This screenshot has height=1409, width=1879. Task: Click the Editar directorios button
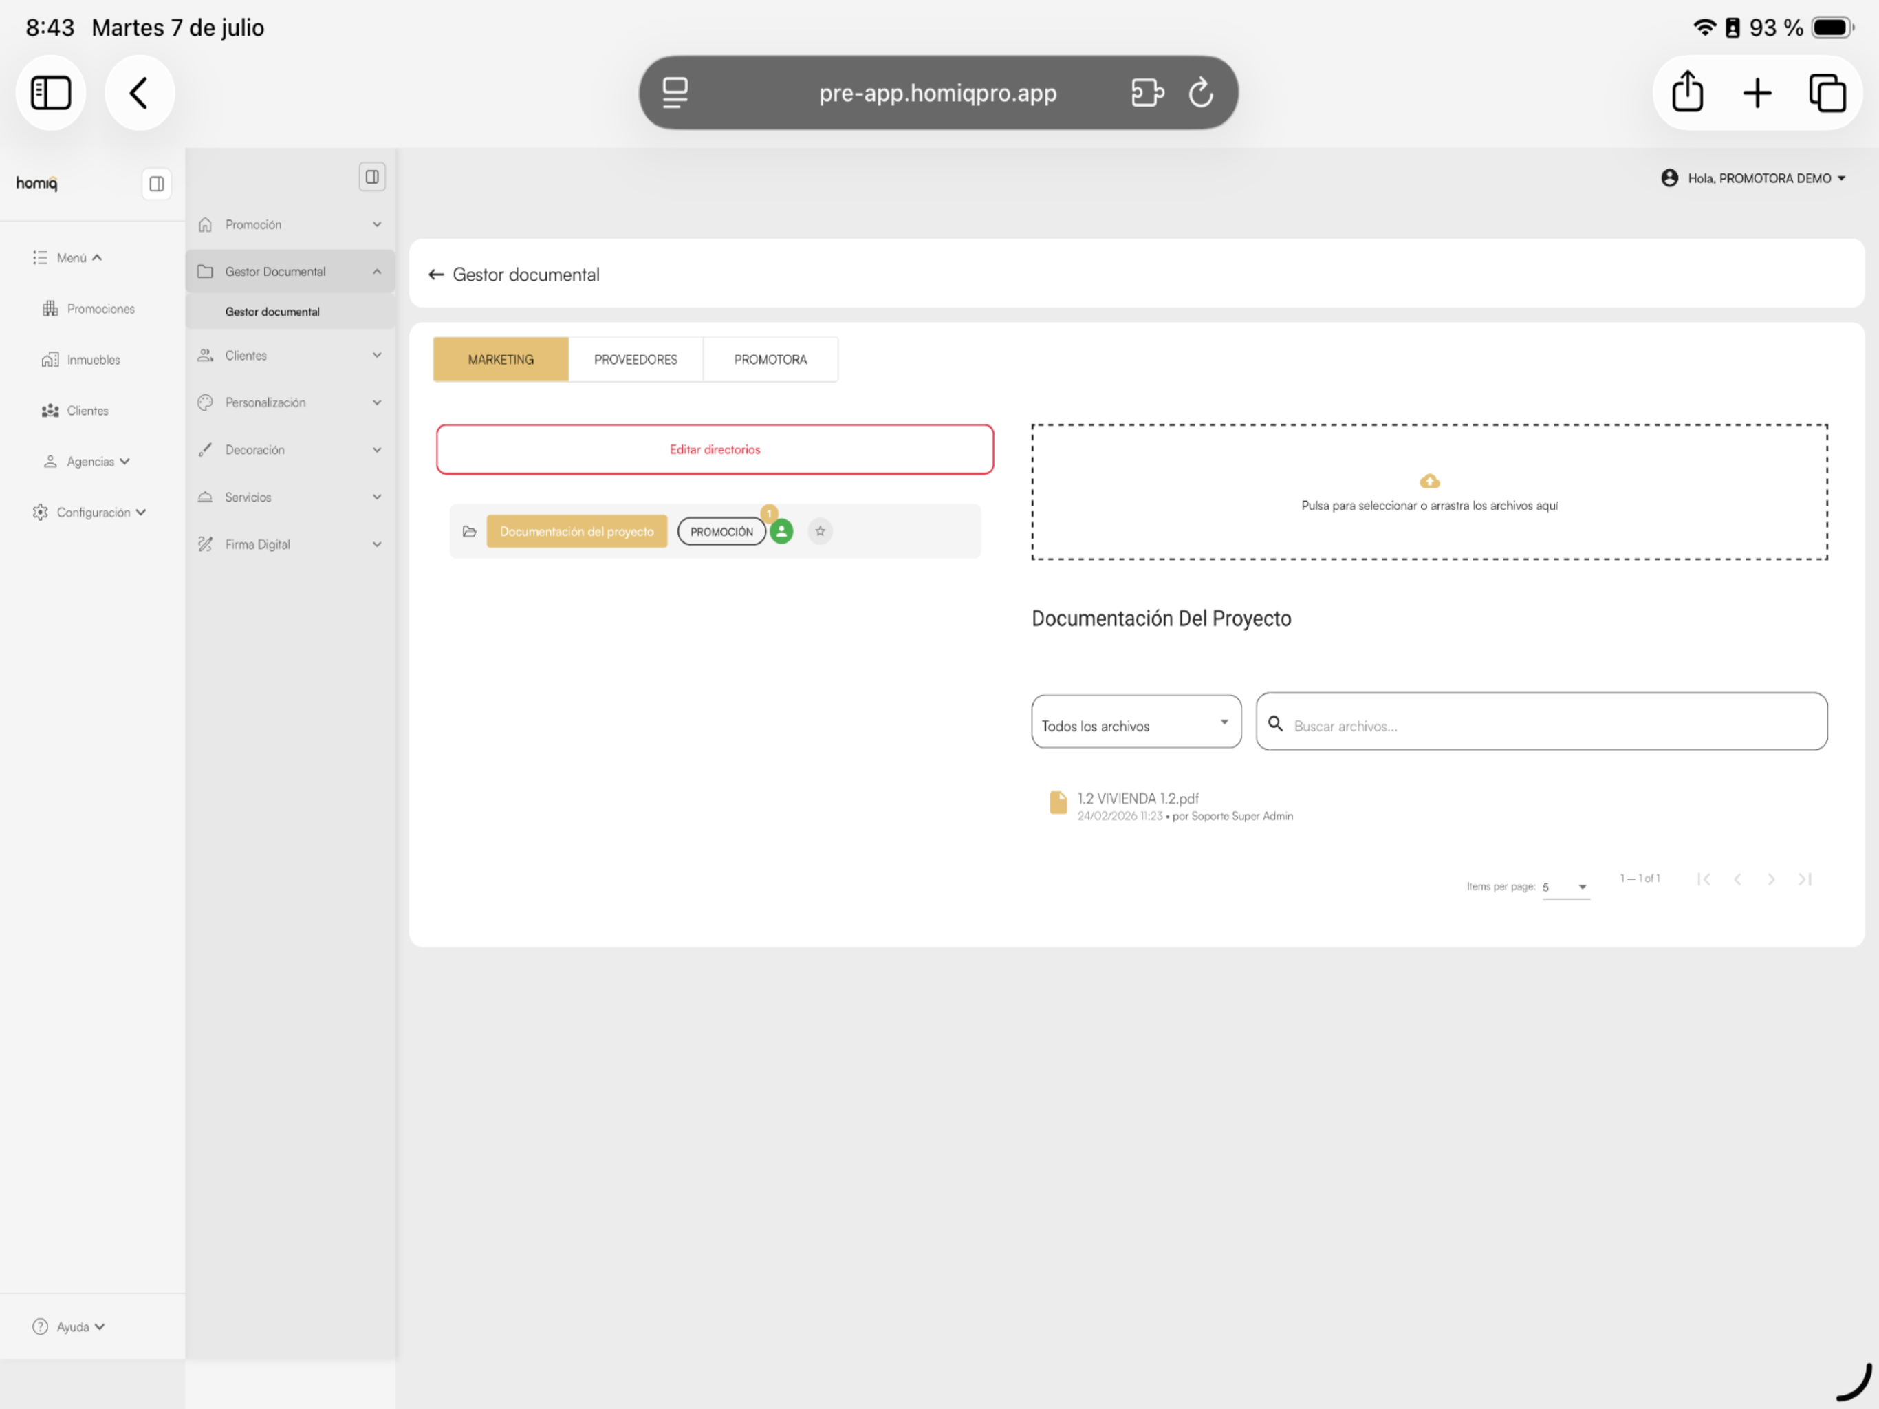coord(715,449)
